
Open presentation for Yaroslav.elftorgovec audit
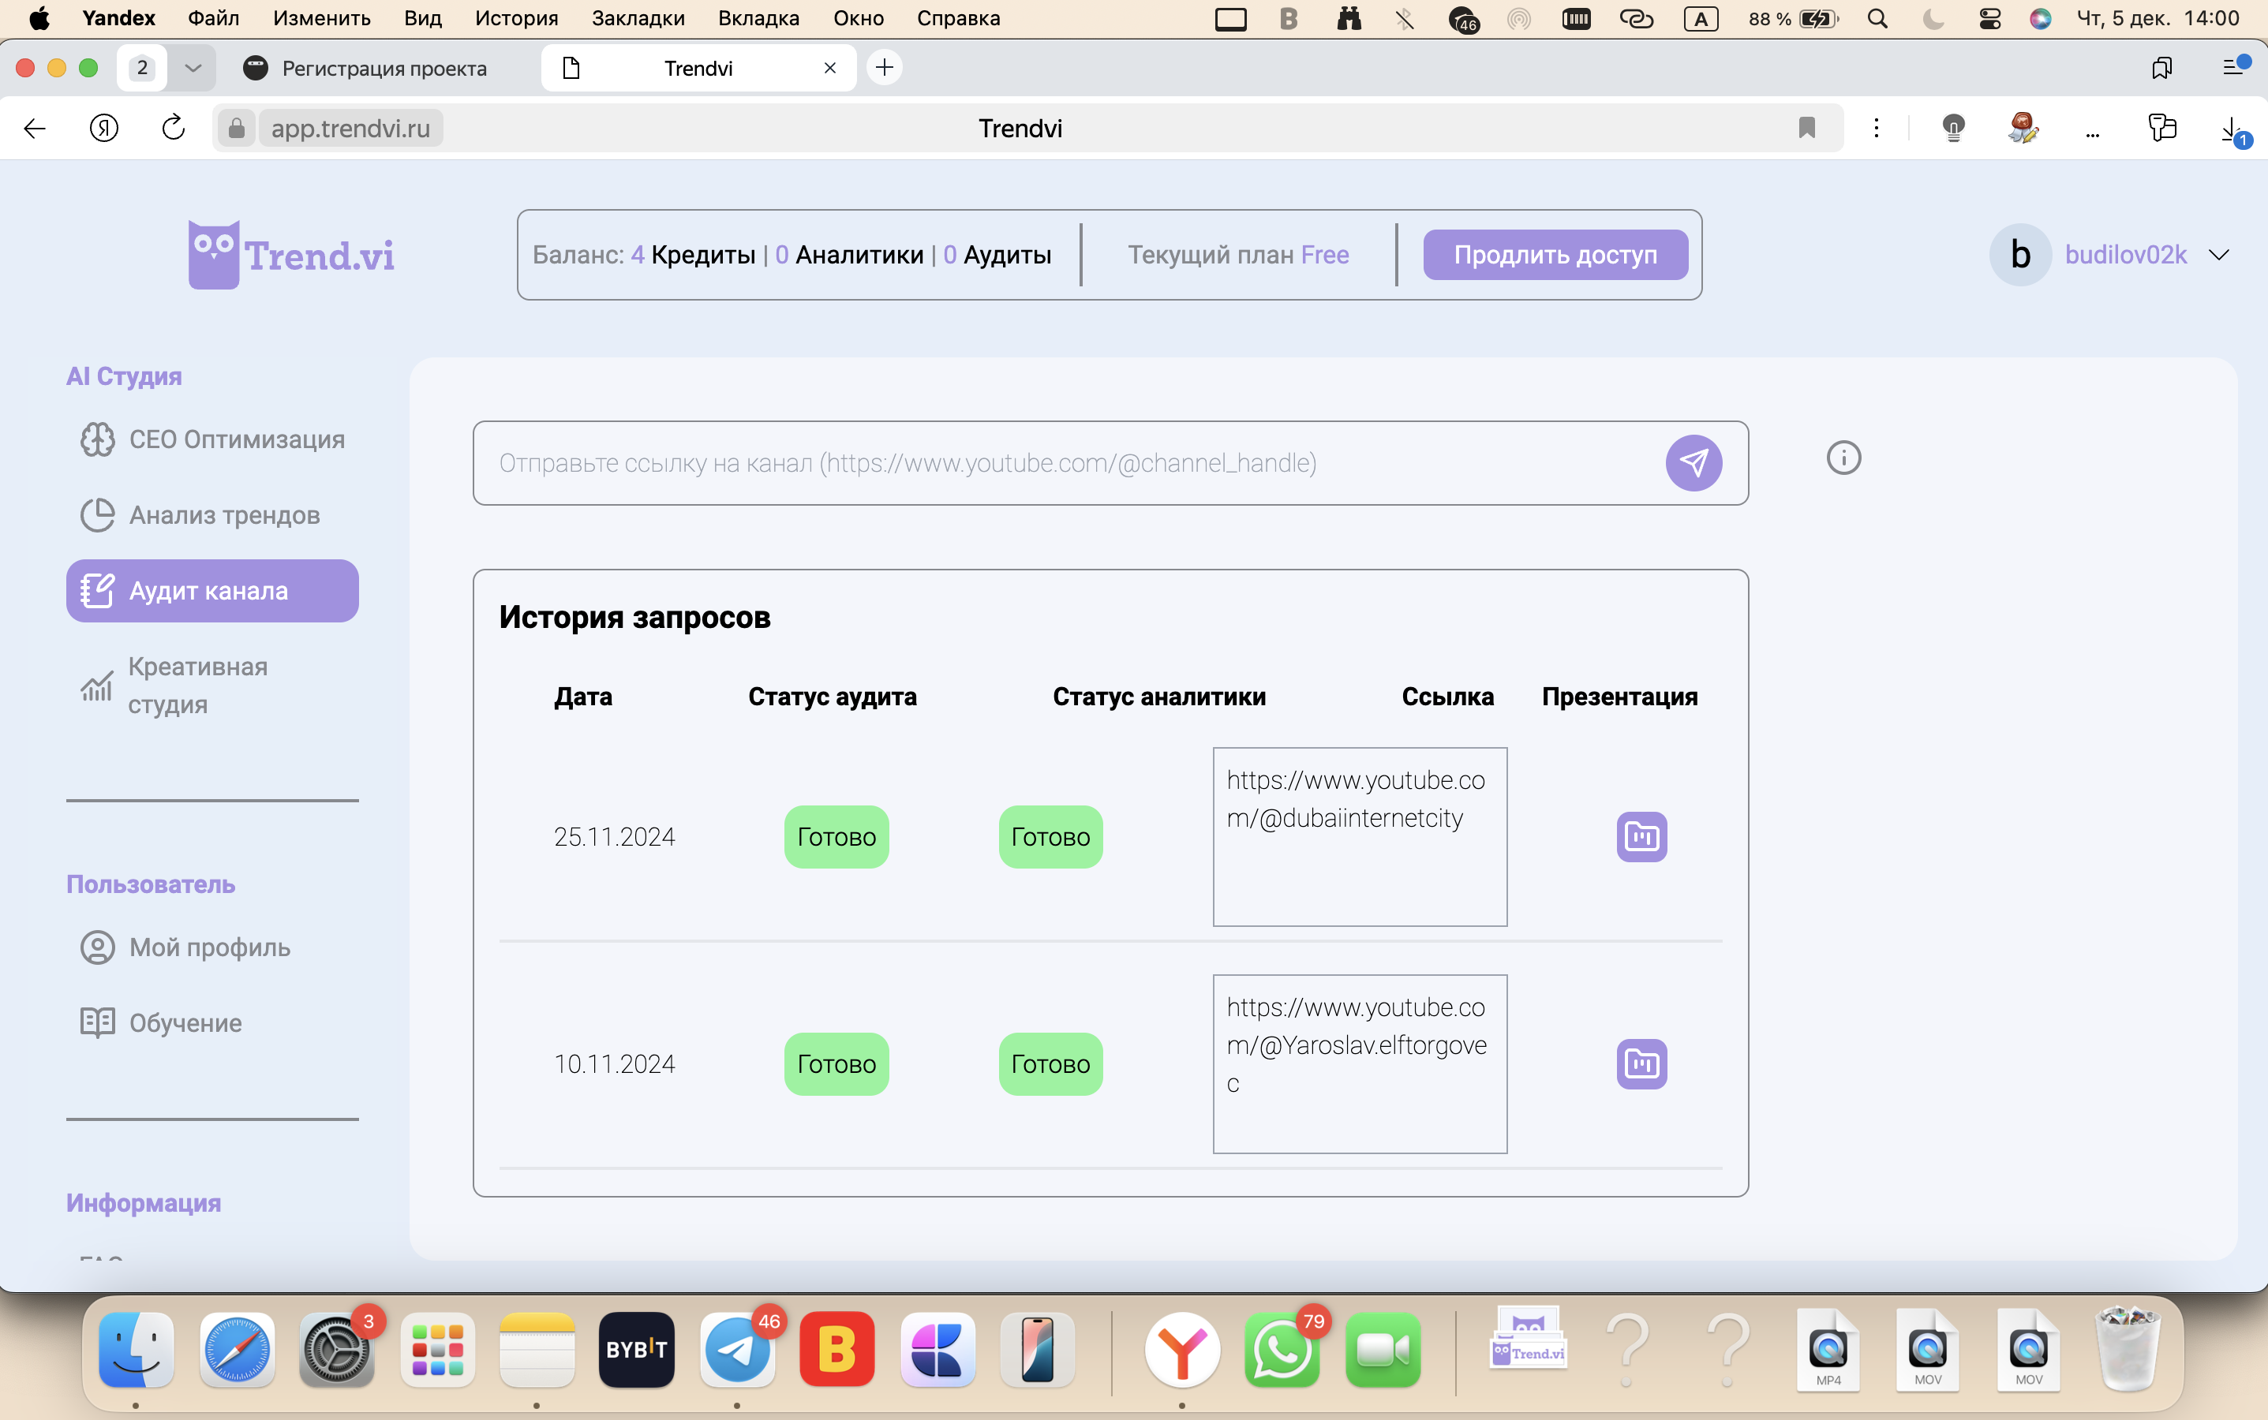pyautogui.click(x=1641, y=1063)
